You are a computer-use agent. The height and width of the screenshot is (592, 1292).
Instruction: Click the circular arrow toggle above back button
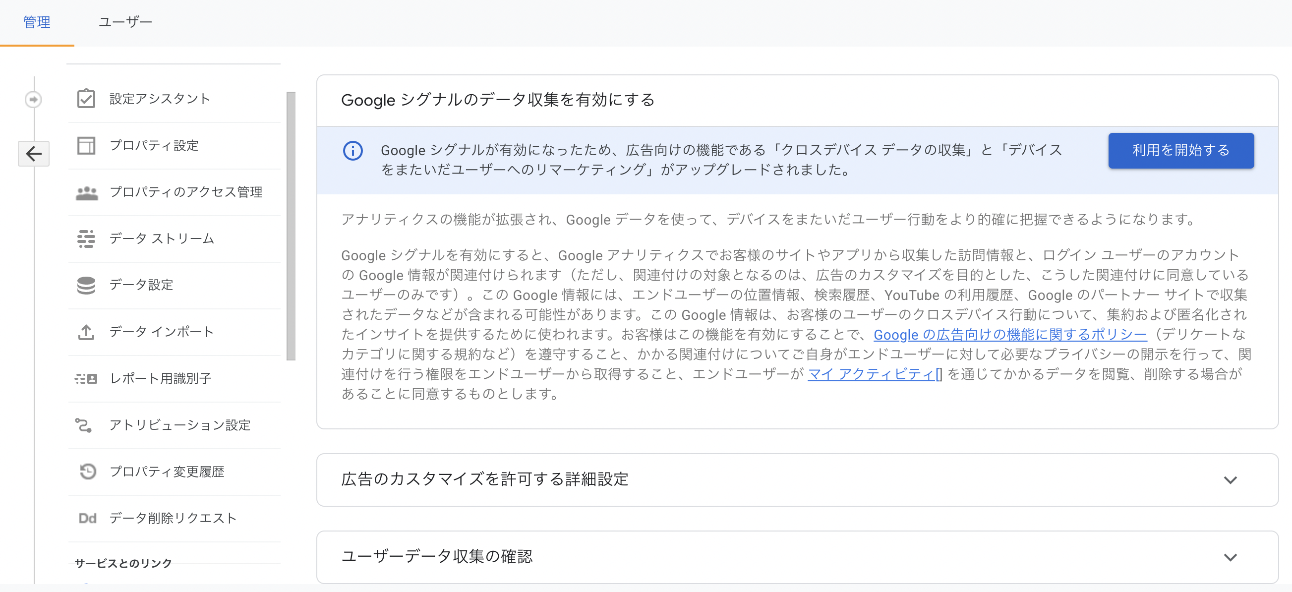point(33,99)
